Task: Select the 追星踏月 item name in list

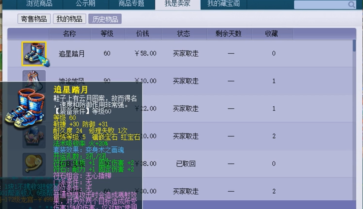Action: [x=72, y=54]
